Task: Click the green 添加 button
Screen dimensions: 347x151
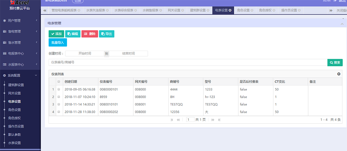Action: 56,34
